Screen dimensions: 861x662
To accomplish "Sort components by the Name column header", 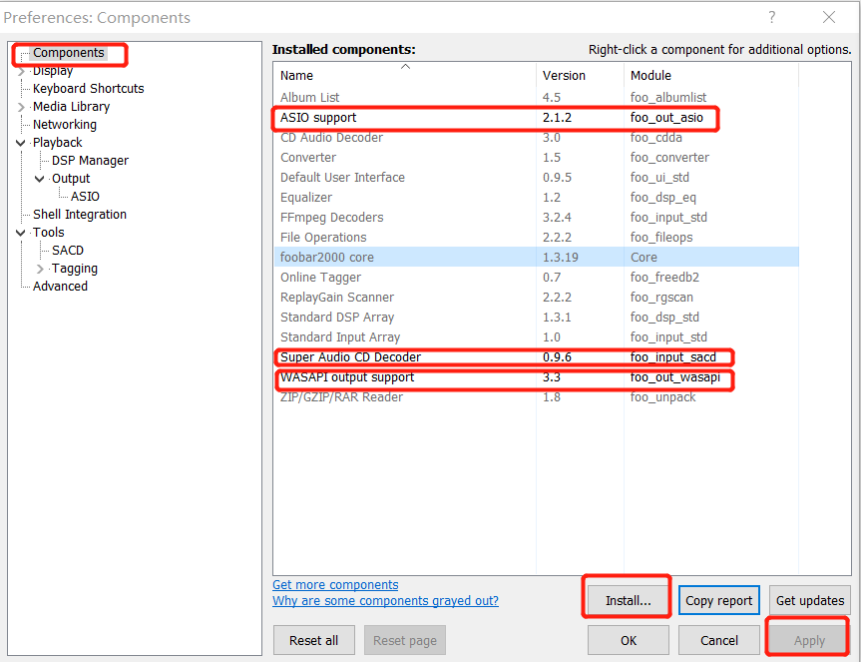I will 296,76.
